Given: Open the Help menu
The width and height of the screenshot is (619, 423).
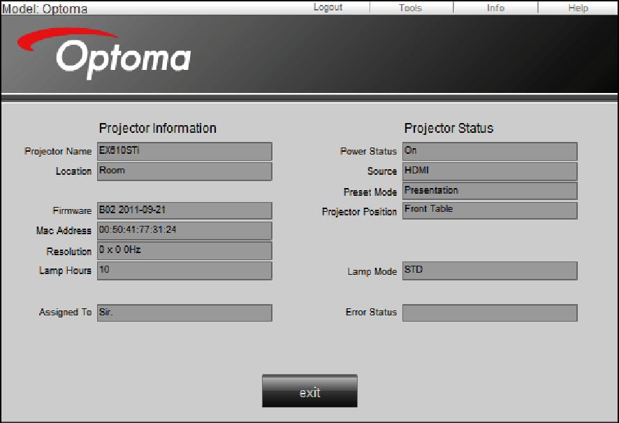Looking at the screenshot, I should click(578, 8).
